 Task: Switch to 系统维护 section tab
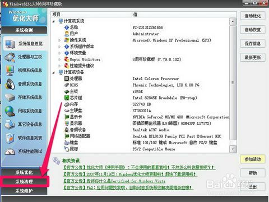[x=24, y=191]
